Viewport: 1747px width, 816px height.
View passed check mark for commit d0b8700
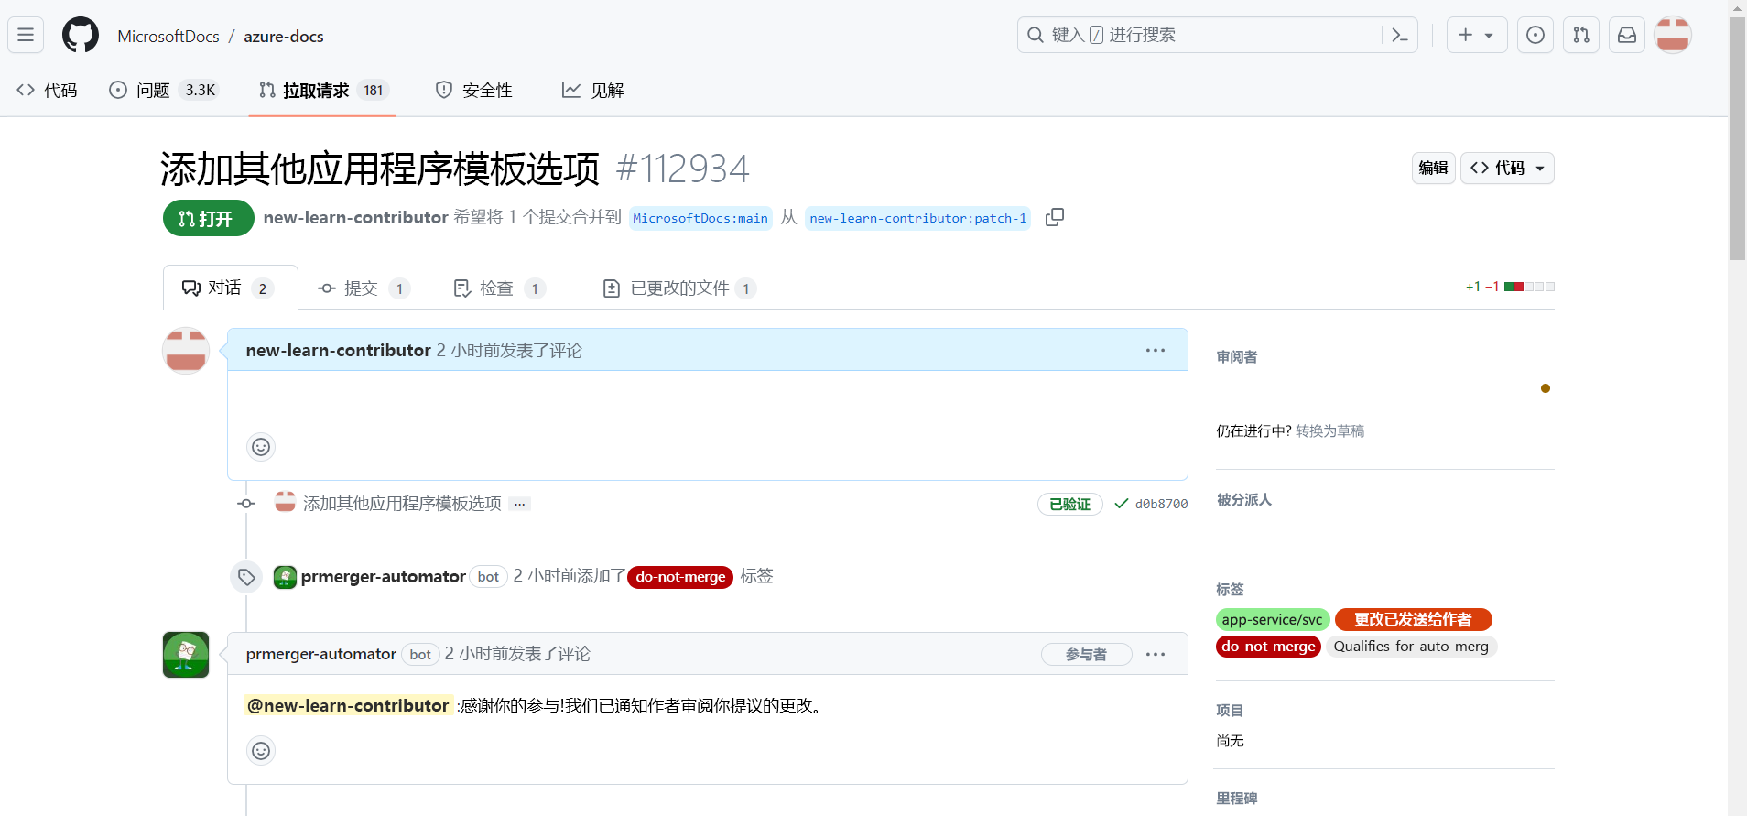(x=1121, y=504)
